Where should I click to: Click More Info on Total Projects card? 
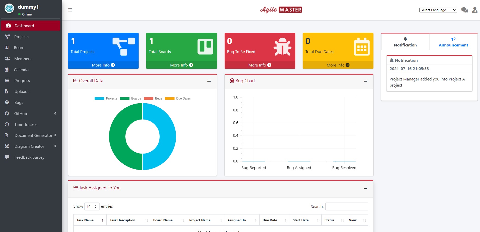[x=103, y=65]
